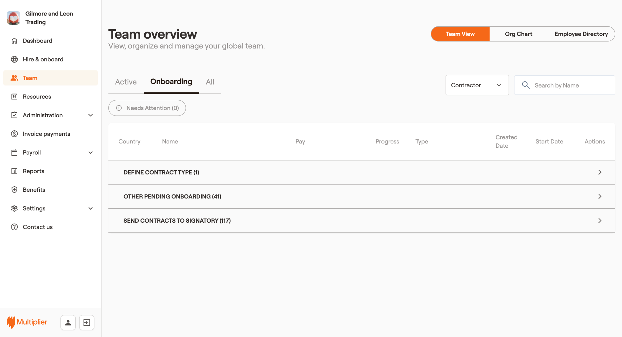Click the Resources icon in sidebar
The image size is (622, 337).
tap(14, 97)
